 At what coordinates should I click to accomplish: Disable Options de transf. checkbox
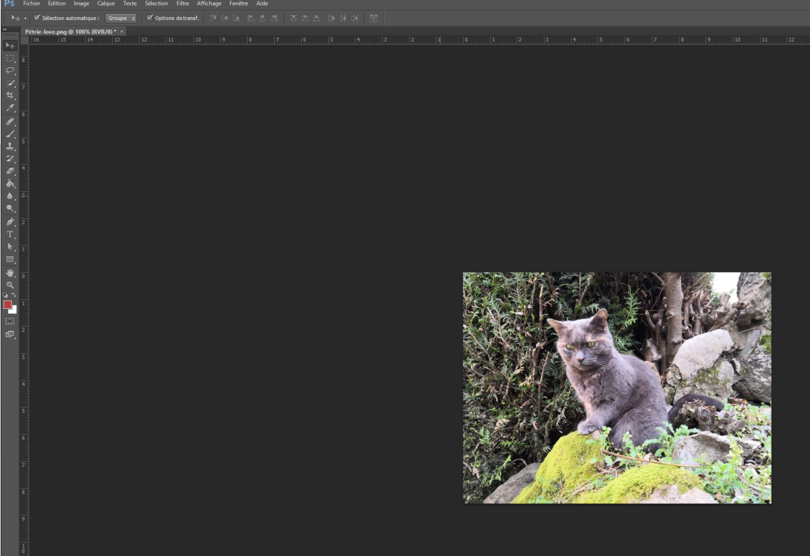(x=148, y=18)
